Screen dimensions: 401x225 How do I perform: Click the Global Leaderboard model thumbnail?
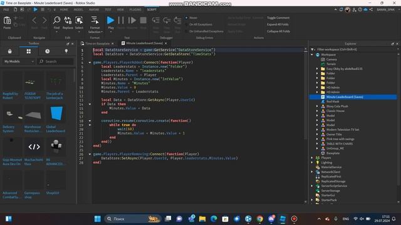click(56, 113)
